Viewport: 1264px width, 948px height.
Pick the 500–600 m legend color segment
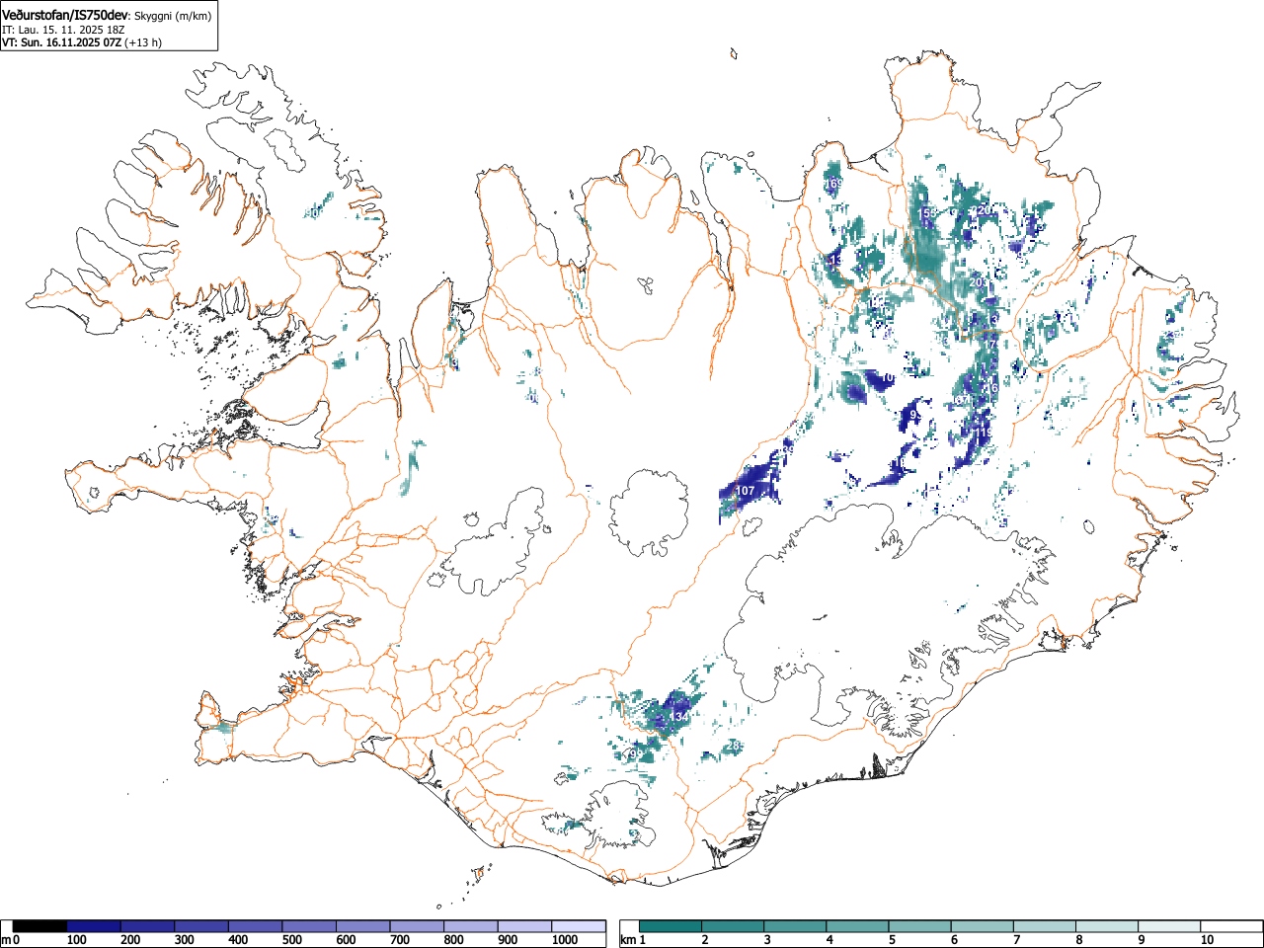(x=309, y=926)
